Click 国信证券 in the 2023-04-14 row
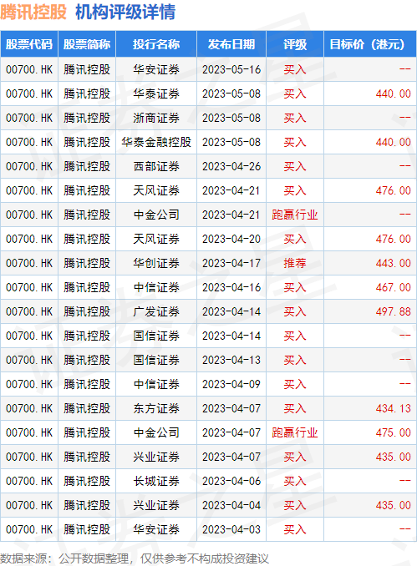This screenshot has width=417, height=566. coord(156,336)
